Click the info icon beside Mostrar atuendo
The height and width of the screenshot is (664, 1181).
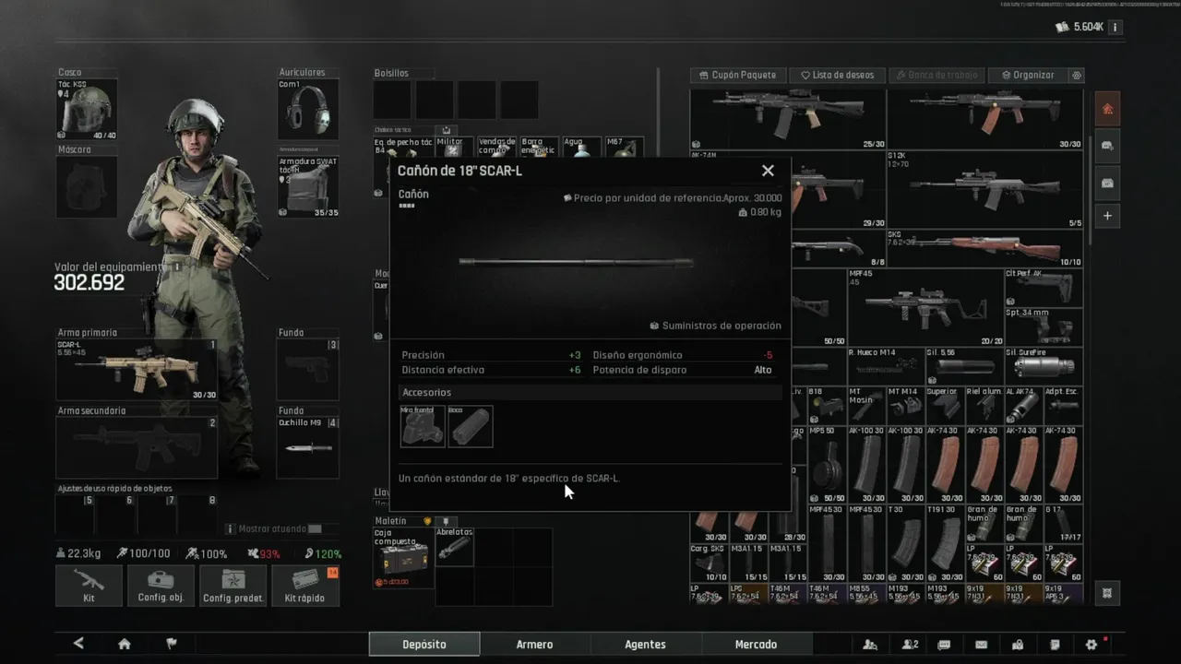(230, 529)
